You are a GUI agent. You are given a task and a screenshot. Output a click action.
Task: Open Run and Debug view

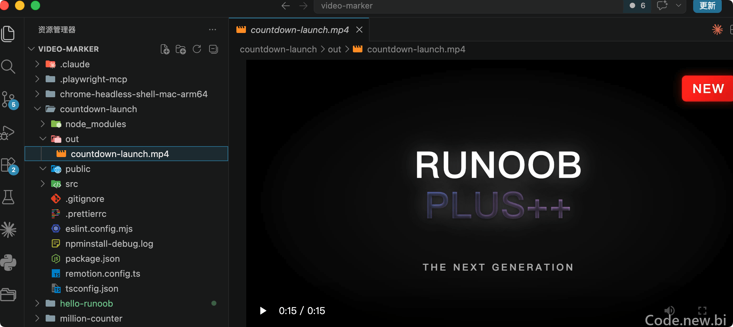[x=7, y=133]
